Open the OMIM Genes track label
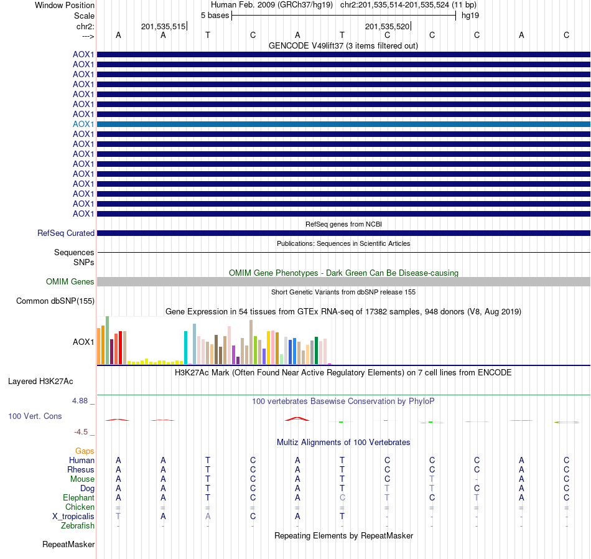Image resolution: width=591 pixels, height=559 pixels. [x=70, y=282]
